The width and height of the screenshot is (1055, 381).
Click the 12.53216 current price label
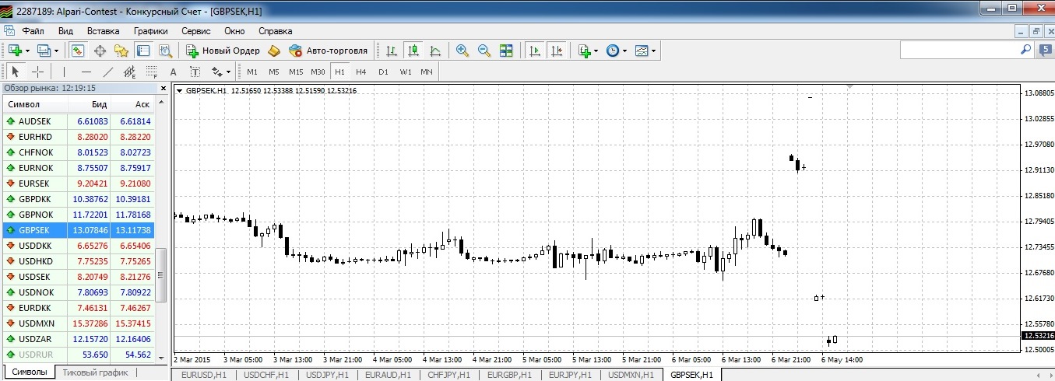point(1038,335)
